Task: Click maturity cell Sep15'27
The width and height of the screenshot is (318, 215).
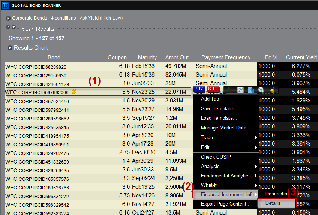Action: tap(143, 118)
